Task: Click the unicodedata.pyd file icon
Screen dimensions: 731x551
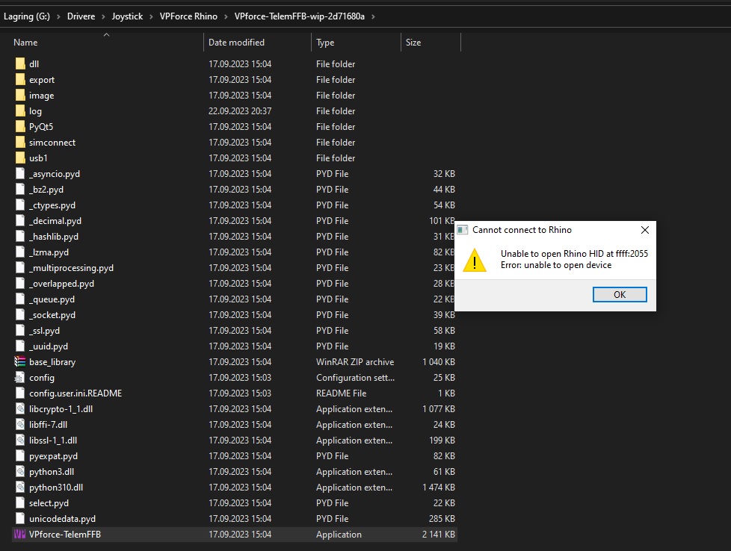Action: 20,518
